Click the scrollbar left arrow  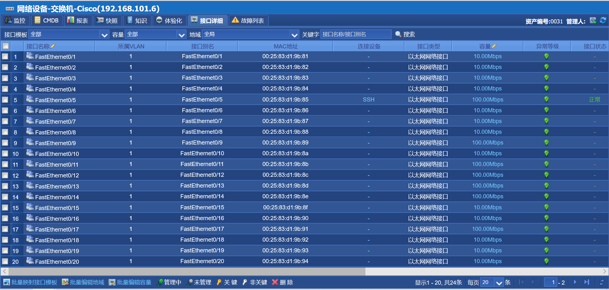tap(4, 271)
